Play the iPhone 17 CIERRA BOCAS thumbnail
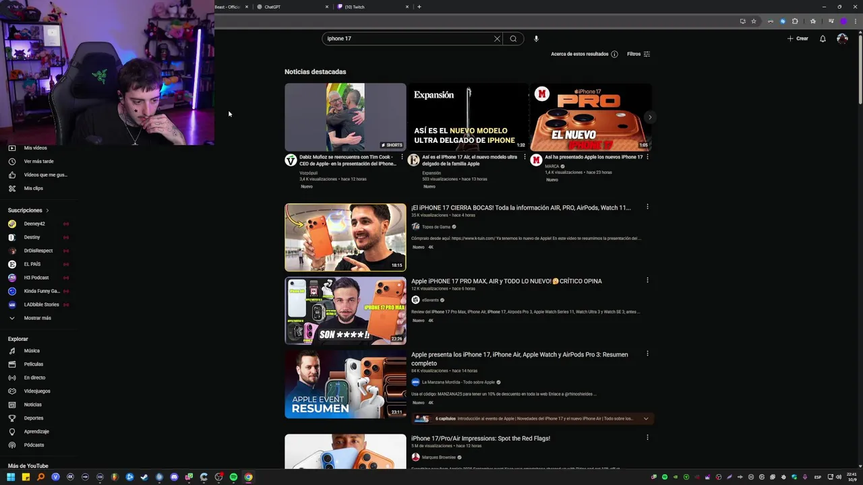Screen dimensions: 863x485 [345, 237]
